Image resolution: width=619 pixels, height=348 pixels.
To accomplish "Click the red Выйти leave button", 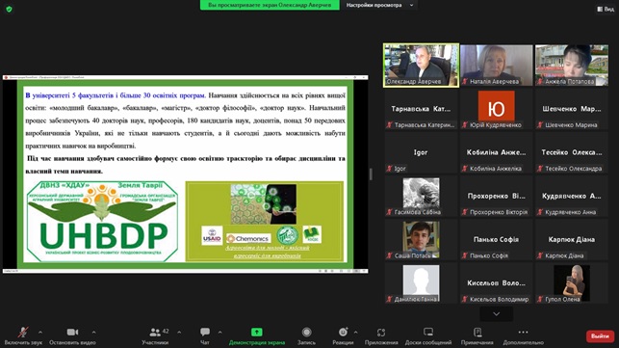I will (600, 336).
